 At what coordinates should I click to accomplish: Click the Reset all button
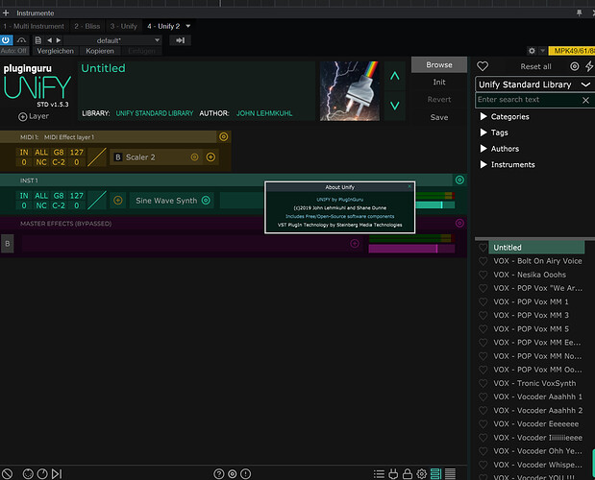pos(535,66)
